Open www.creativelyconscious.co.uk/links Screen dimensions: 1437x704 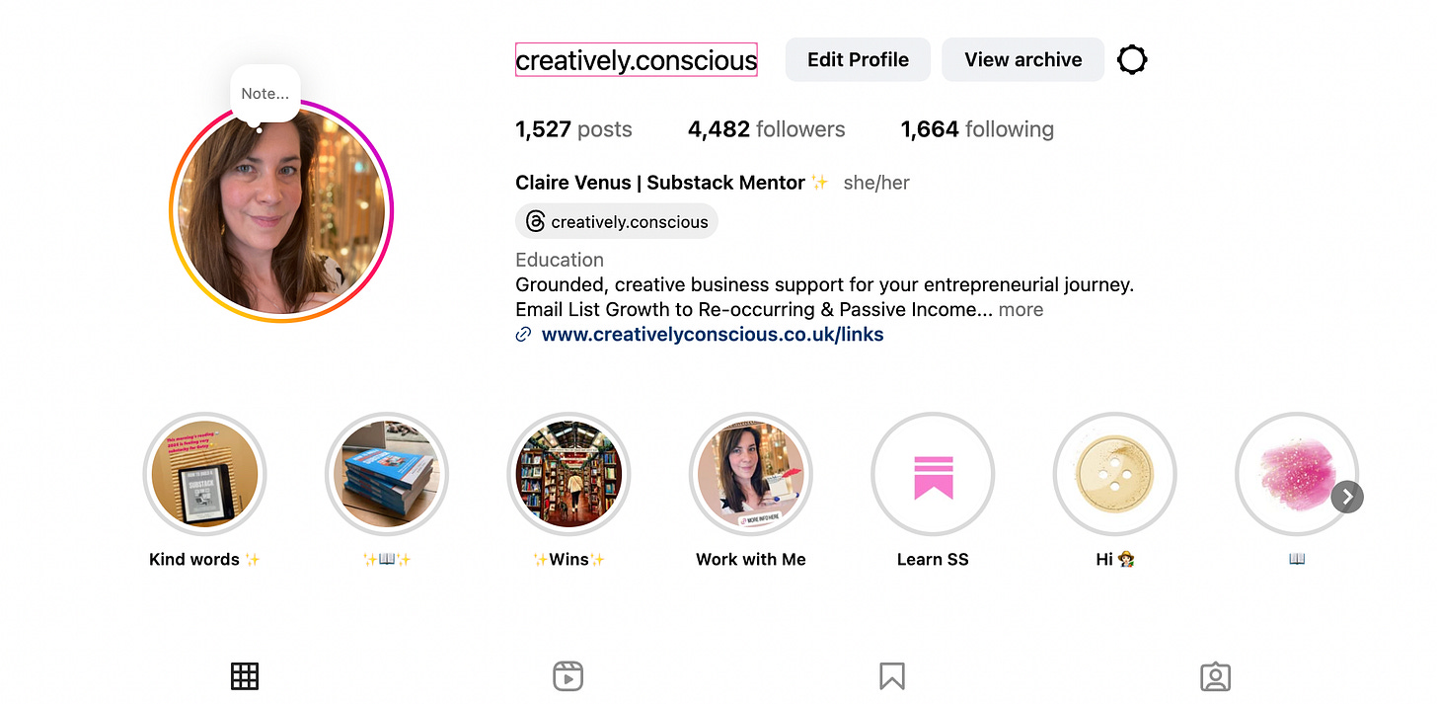[x=713, y=335]
